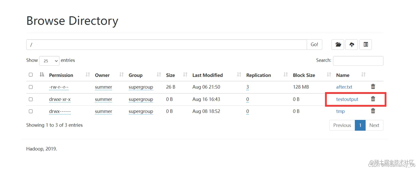Open the testoutput directory link
The image size is (419, 170).
pyautogui.click(x=347, y=99)
